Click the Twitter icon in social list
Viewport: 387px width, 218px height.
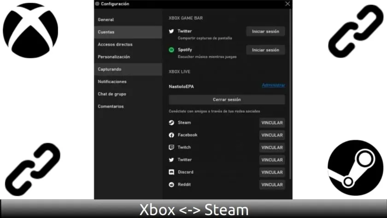[171, 160]
